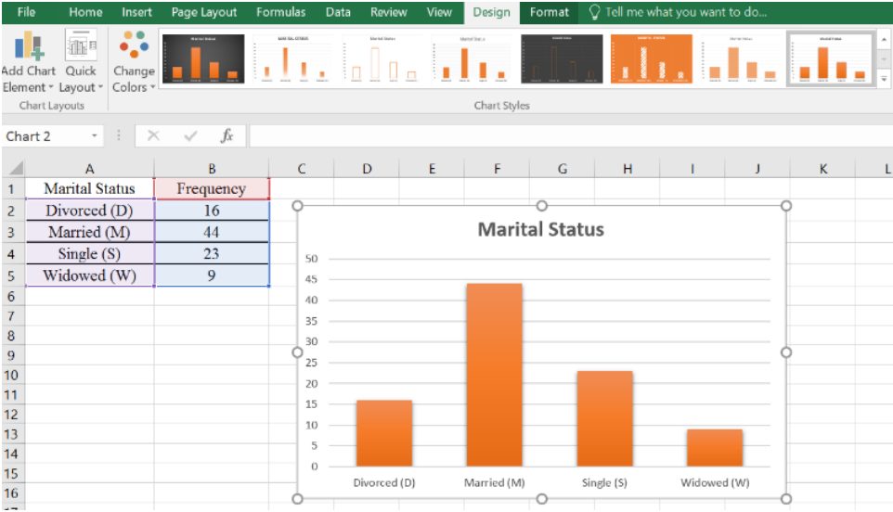This screenshot has width=893, height=512.
Task: Select column B header
Action: (x=212, y=169)
